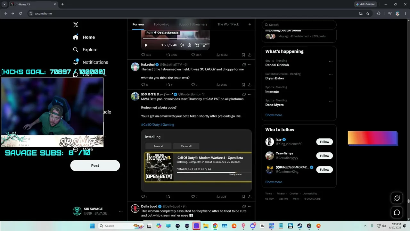Image resolution: width=410 pixels, height=231 pixels.
Task: Open more options on Daily Loud's post
Action: pyautogui.click(x=250, y=206)
